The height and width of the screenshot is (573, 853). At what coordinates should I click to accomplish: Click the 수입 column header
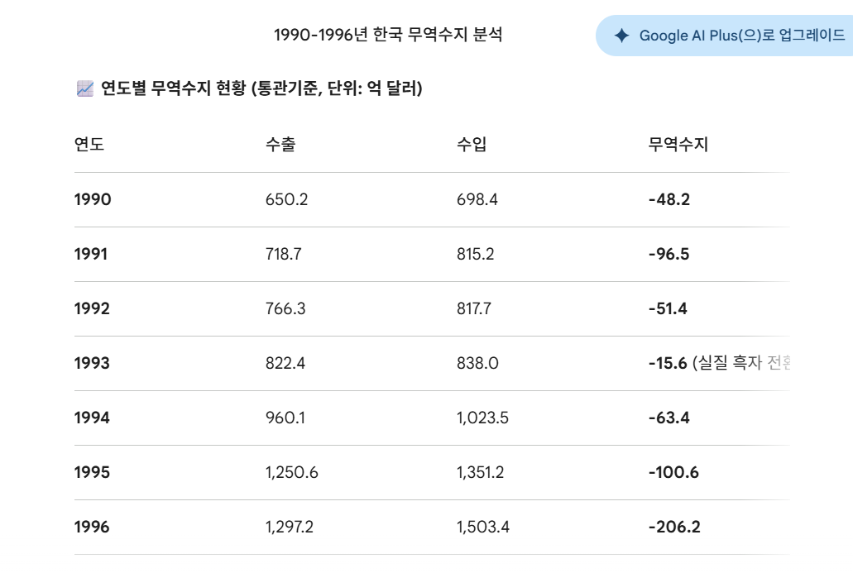pos(472,145)
